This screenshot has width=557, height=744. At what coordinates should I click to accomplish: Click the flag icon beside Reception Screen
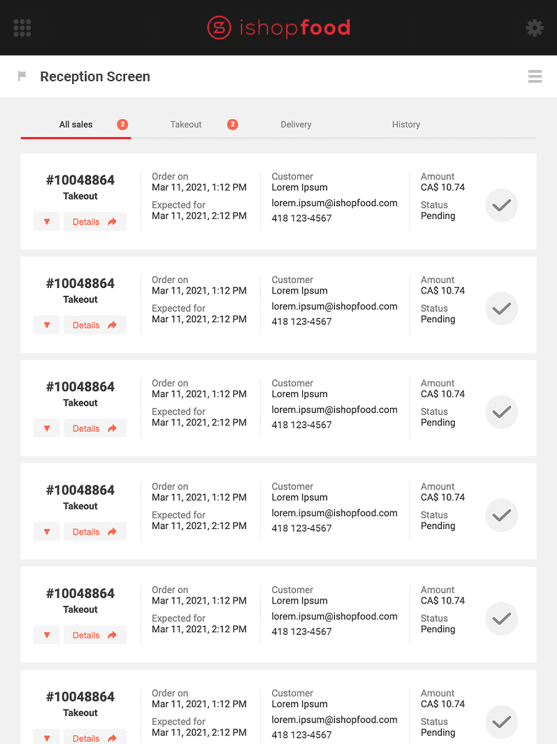[x=22, y=76]
